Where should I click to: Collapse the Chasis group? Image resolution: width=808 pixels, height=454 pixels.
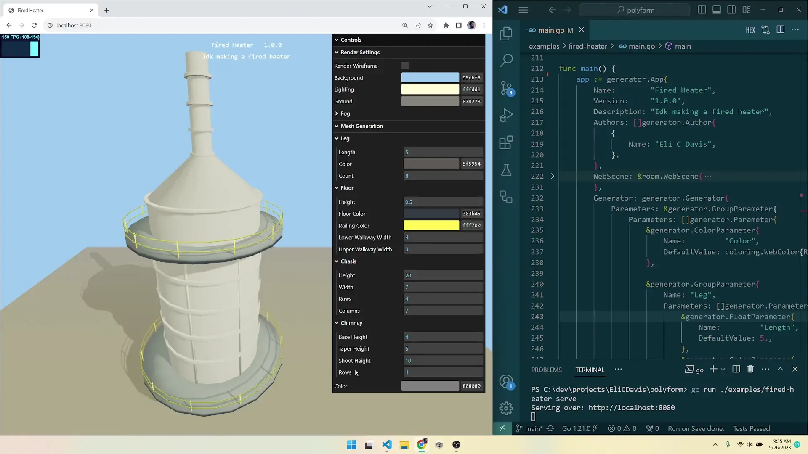click(409, 261)
